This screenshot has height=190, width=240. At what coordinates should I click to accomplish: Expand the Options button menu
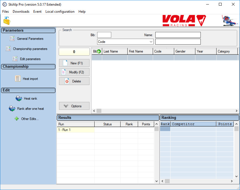pos(74,106)
